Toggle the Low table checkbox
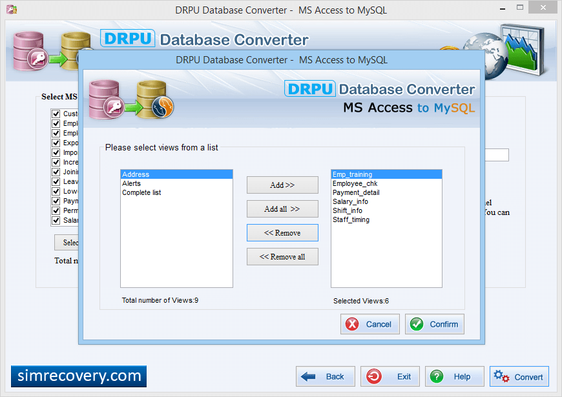Screen dimensions: 562x397 pos(56,191)
